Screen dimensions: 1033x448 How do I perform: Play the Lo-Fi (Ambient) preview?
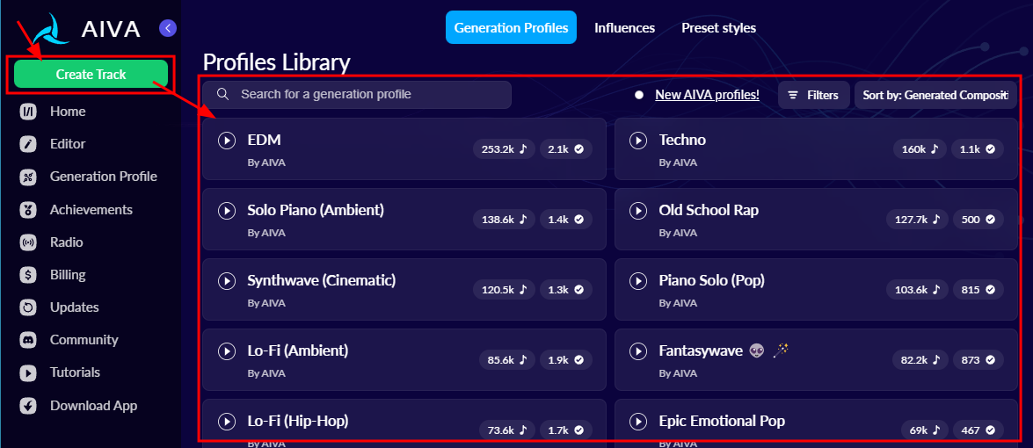point(226,351)
